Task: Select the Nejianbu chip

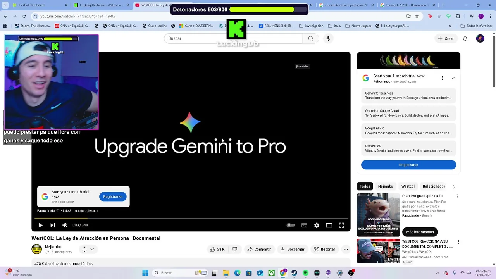Action: [386, 186]
